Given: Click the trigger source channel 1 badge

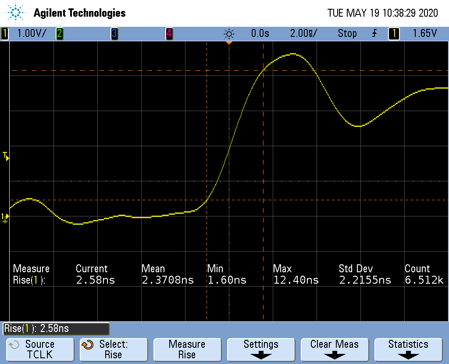Looking at the screenshot, I should (x=394, y=33).
